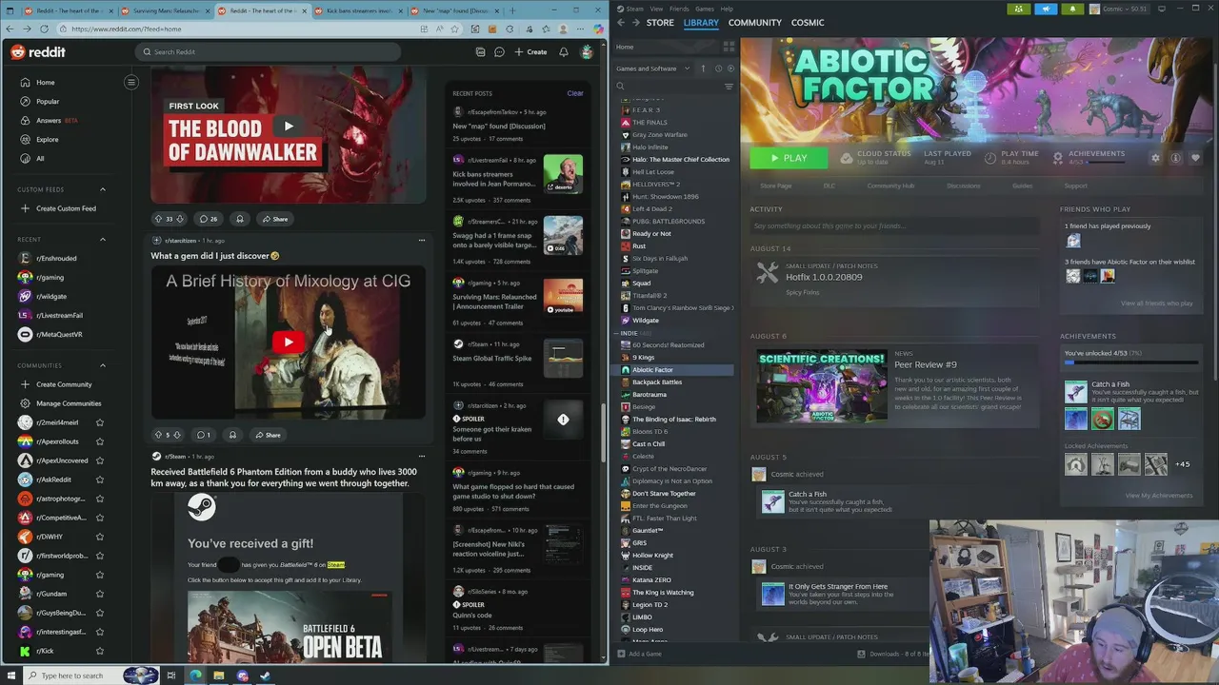1219x685 pixels.
Task: Open Steam library advanced filter icon
Action: [729, 87]
